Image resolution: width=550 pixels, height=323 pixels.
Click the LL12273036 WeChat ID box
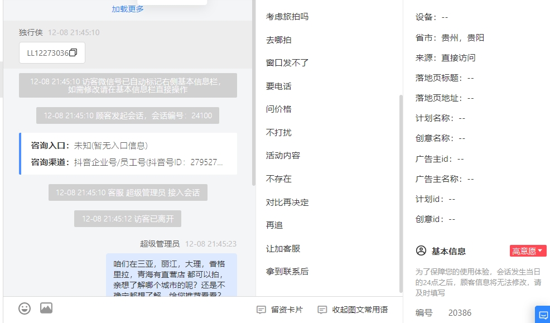(52, 52)
